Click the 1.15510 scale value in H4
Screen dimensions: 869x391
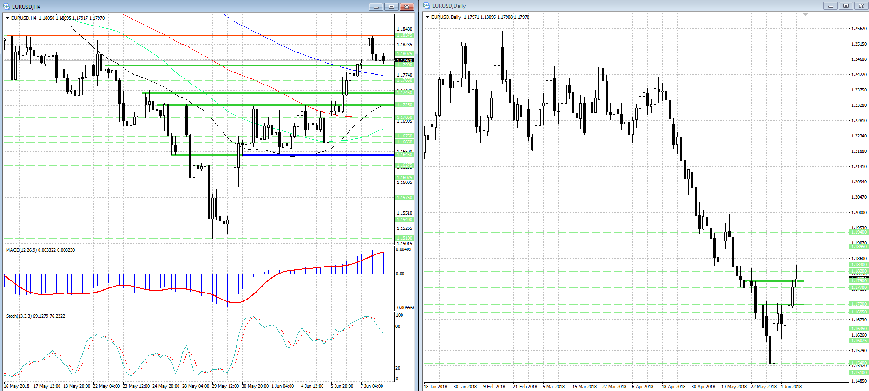[x=404, y=213]
